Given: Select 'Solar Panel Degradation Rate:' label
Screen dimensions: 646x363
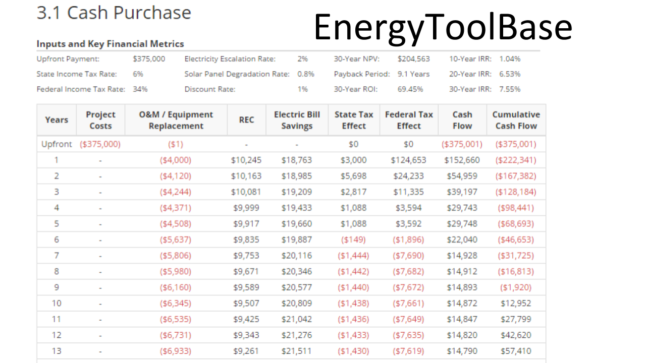Looking at the screenshot, I should click(237, 74).
